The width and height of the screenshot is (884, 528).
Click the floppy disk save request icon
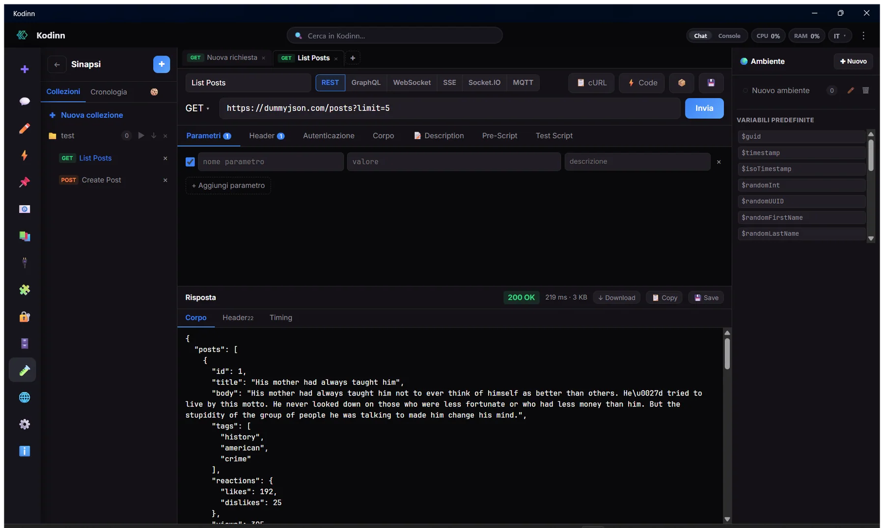(711, 83)
